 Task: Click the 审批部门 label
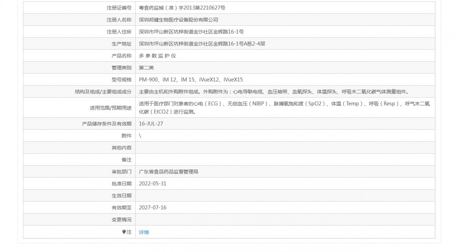pyautogui.click(x=122, y=172)
